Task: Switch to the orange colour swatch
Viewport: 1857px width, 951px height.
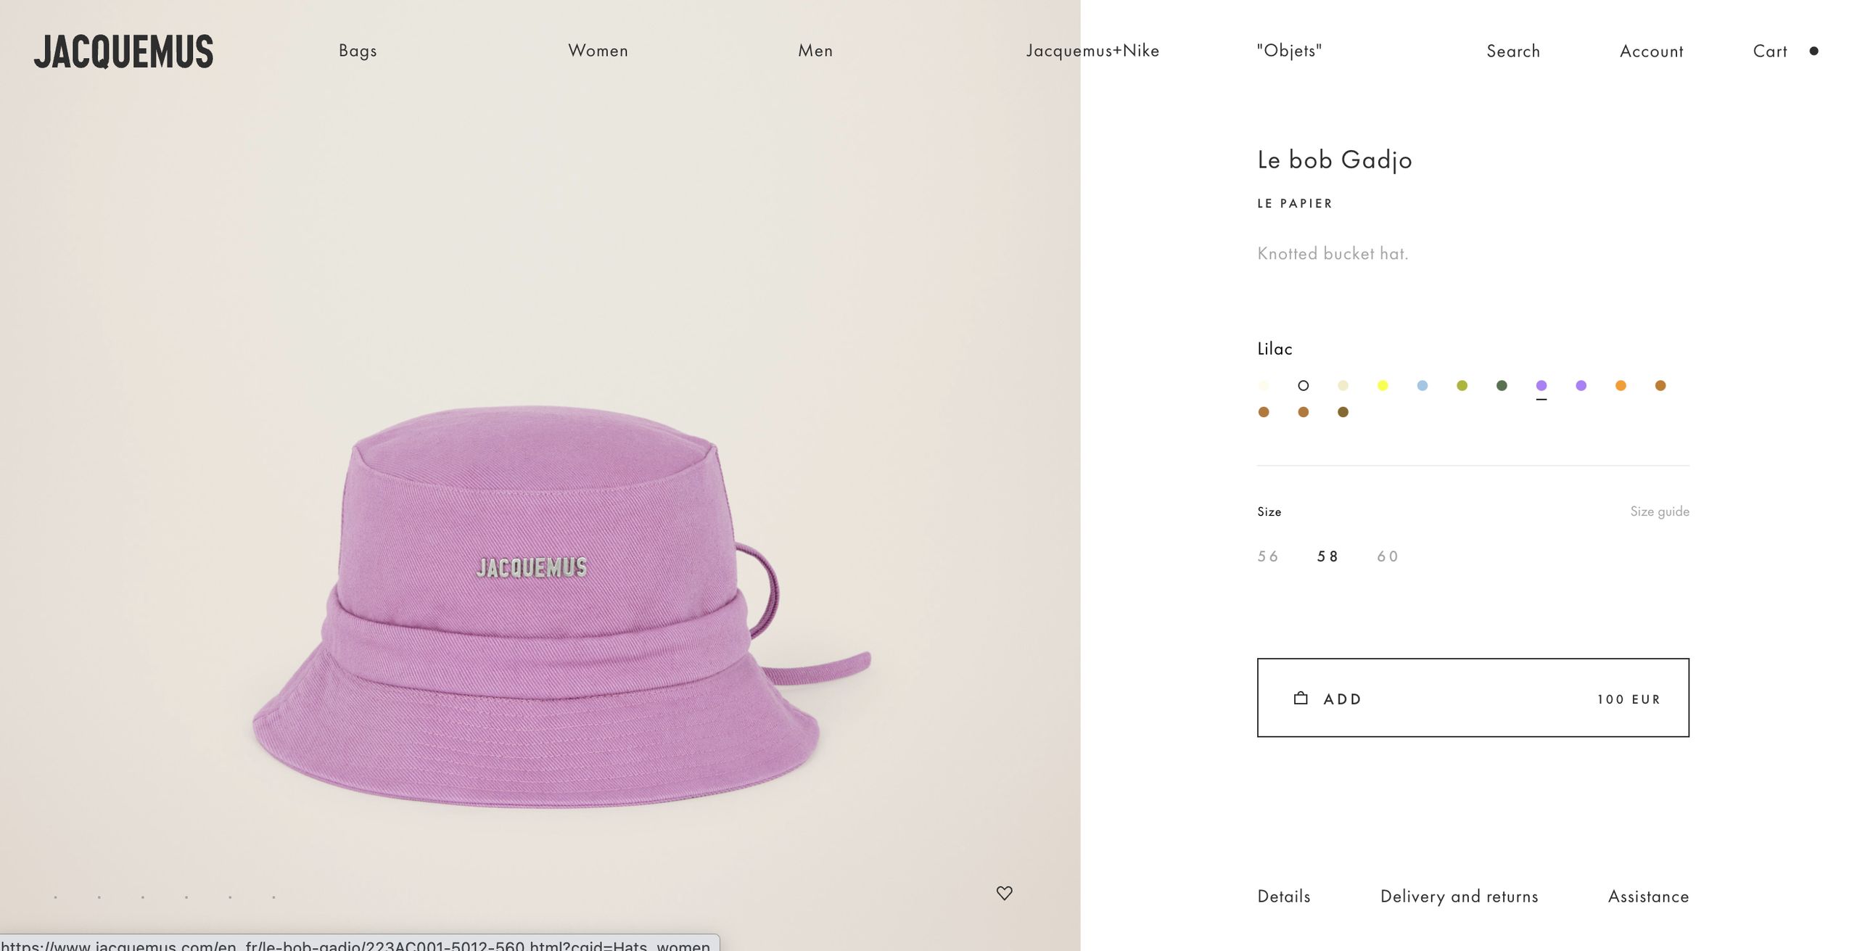Action: pyautogui.click(x=1621, y=386)
